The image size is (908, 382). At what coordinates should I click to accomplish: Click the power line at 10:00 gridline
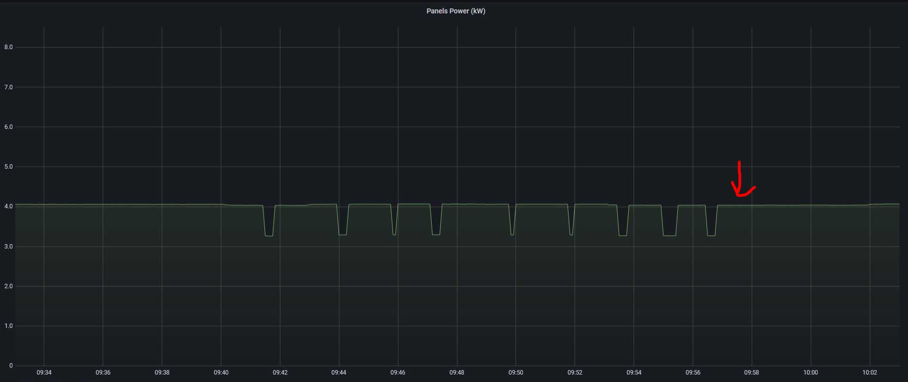[x=811, y=205]
